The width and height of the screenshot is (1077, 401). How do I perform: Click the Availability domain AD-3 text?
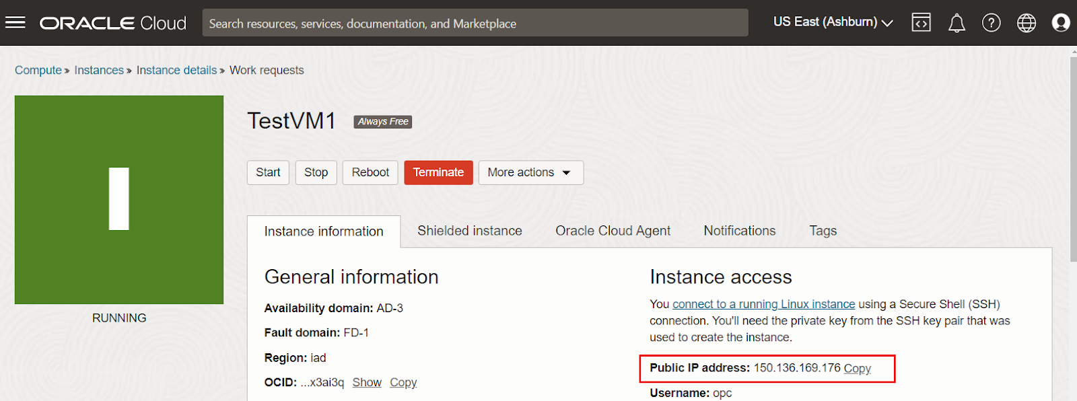(x=333, y=308)
